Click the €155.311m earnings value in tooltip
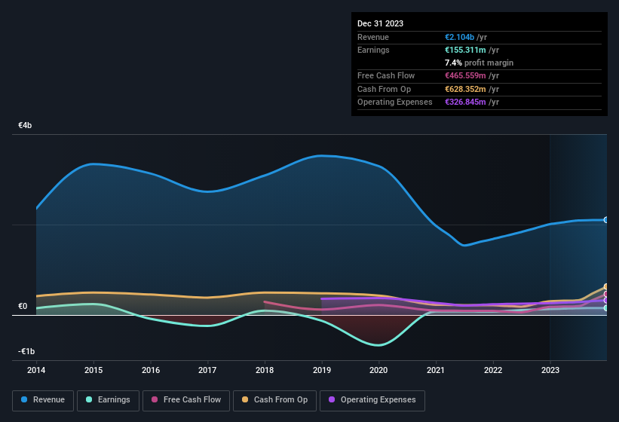Image resolution: width=619 pixels, height=422 pixels. [x=465, y=50]
